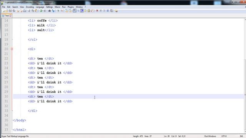Click the Dos\Windows line ending status field
This screenshot has width=246, height=138.
pos(210,136)
